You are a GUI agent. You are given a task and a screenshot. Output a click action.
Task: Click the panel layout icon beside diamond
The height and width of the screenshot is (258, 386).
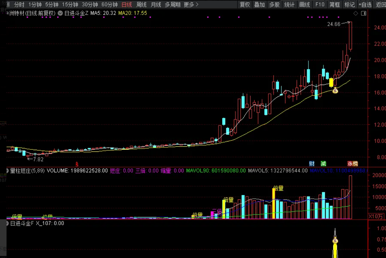(x=363, y=13)
